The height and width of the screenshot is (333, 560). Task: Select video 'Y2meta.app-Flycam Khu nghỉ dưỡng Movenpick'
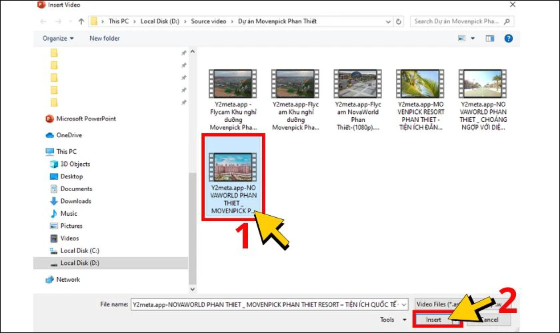click(295, 100)
